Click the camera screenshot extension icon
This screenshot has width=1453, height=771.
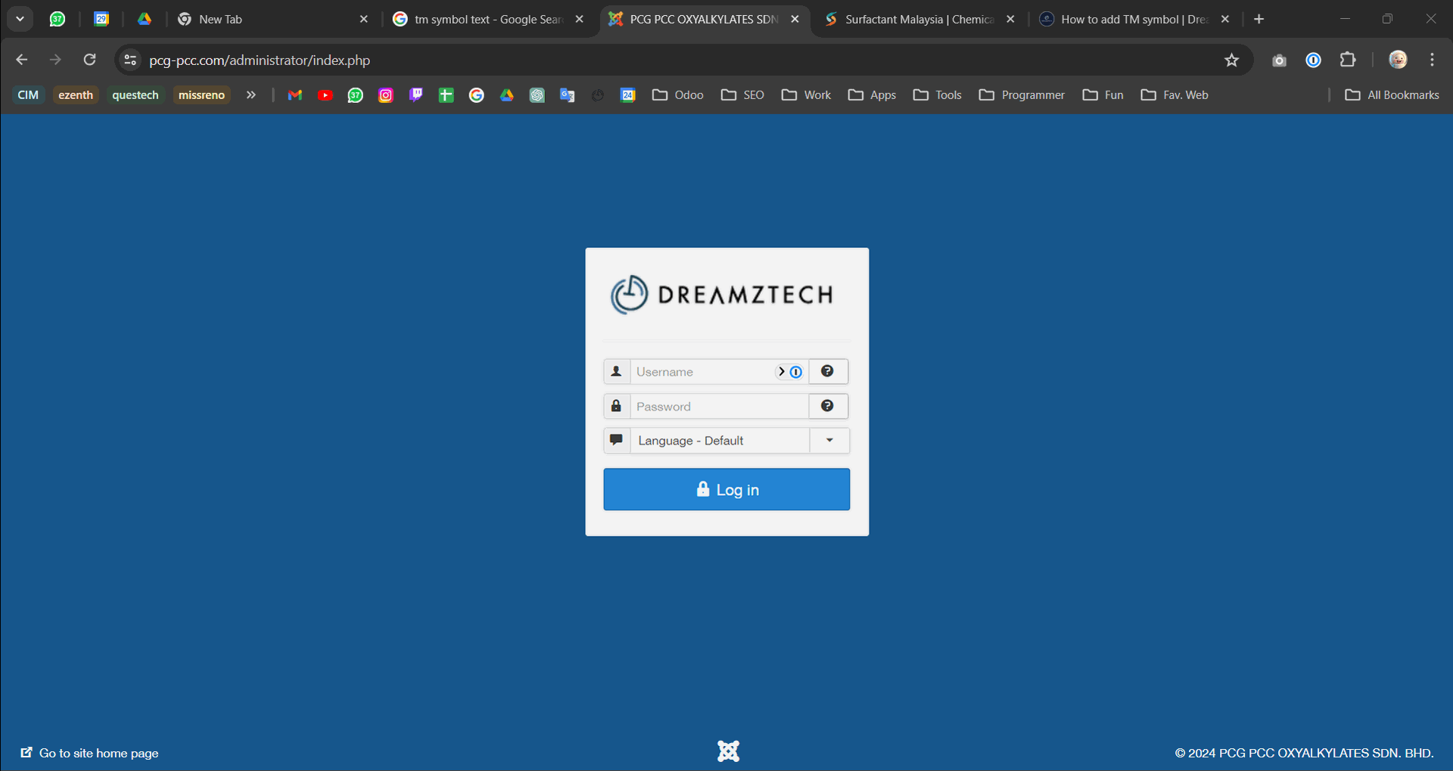[1279, 60]
